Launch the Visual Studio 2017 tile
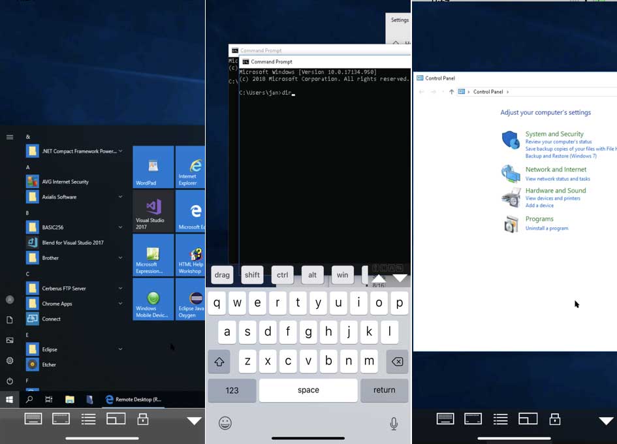Image resolution: width=617 pixels, height=444 pixels. coord(153,211)
